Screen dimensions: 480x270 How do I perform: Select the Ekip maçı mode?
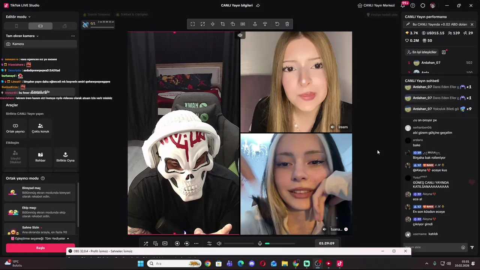(x=40, y=212)
